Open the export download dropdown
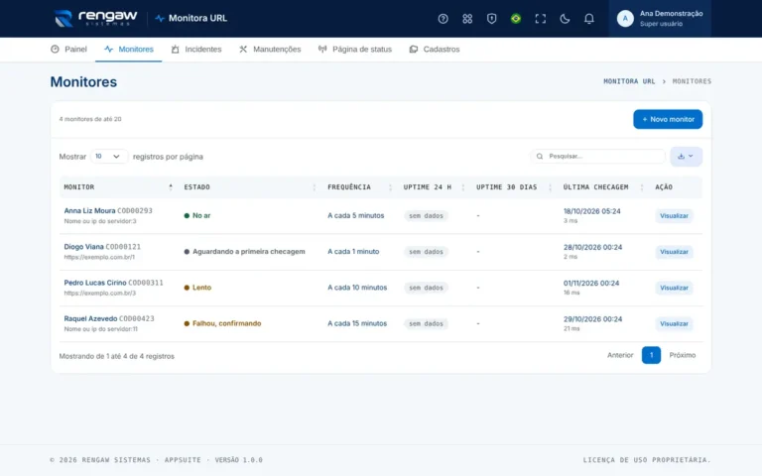 686,157
